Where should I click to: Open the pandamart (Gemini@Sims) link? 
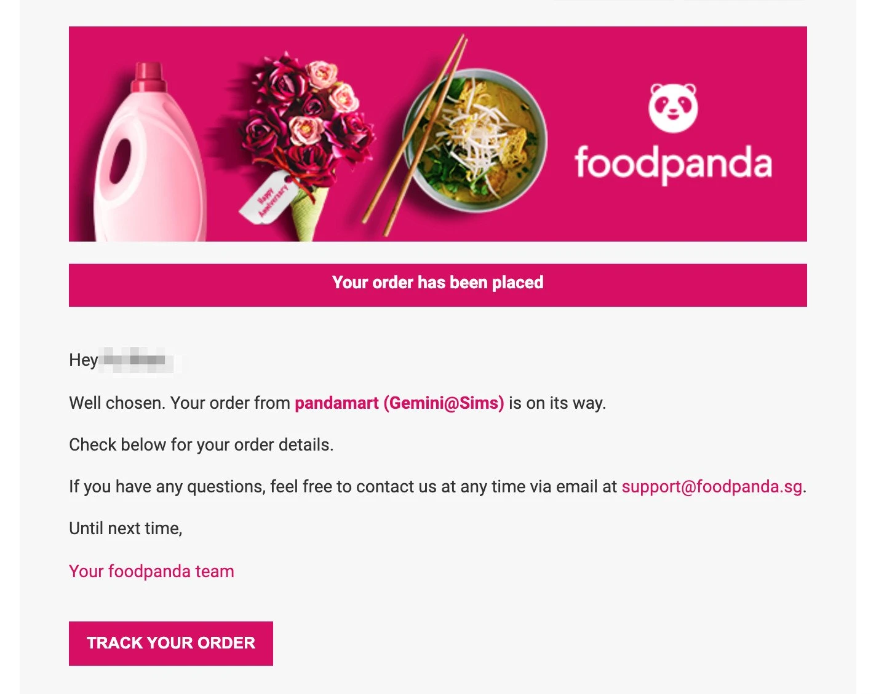(399, 403)
